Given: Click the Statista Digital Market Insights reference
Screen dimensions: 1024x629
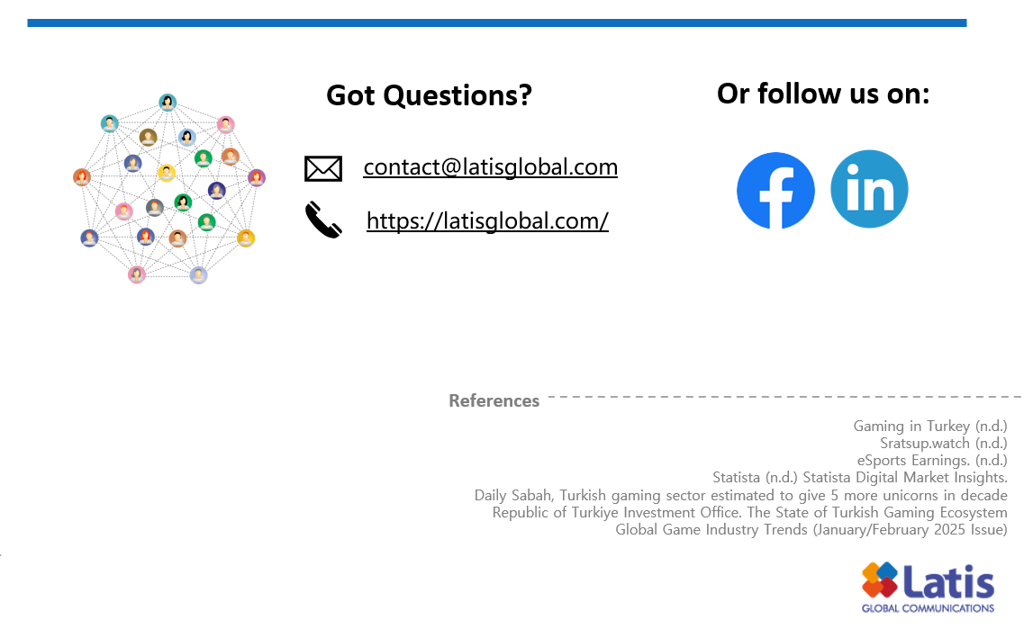Looking at the screenshot, I should (859, 477).
